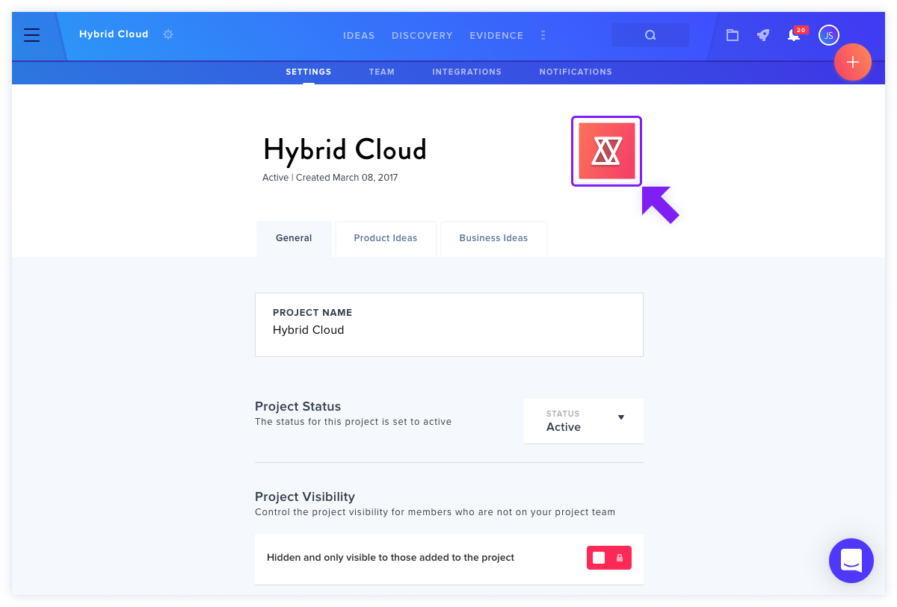Screen dimensions: 897x607
Task: Click the Status dropdown arrow
Action: [621, 417]
